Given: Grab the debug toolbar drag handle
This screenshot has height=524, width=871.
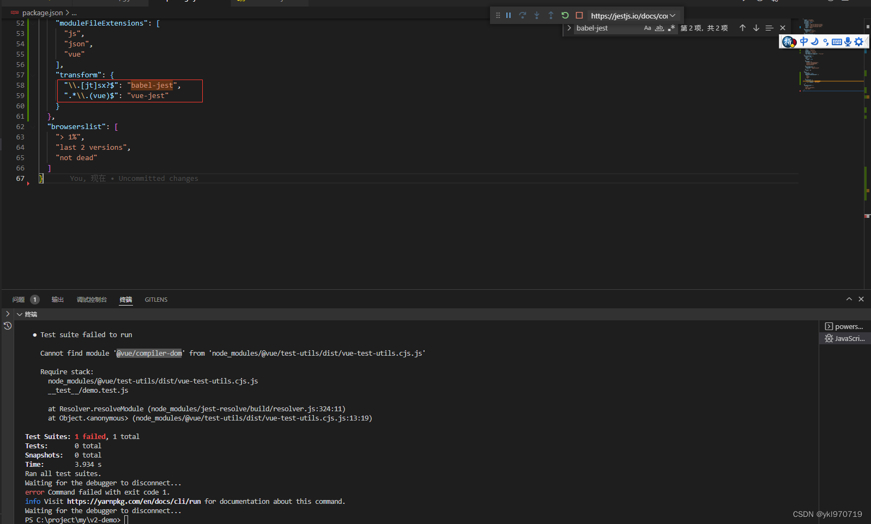Looking at the screenshot, I should [x=498, y=15].
